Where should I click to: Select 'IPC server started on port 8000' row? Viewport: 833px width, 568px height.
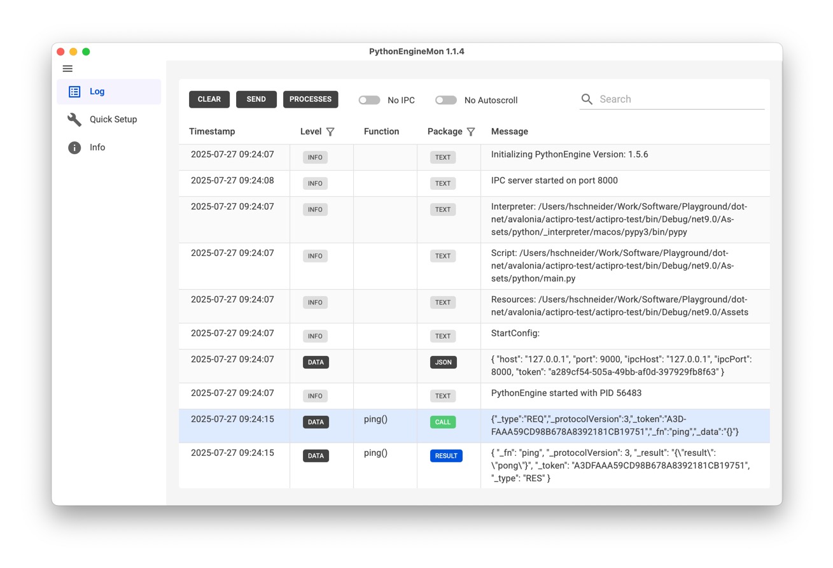click(x=474, y=183)
